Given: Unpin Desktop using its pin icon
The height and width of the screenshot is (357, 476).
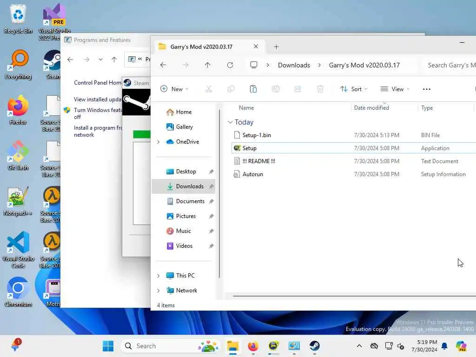Looking at the screenshot, I should 212,172.
